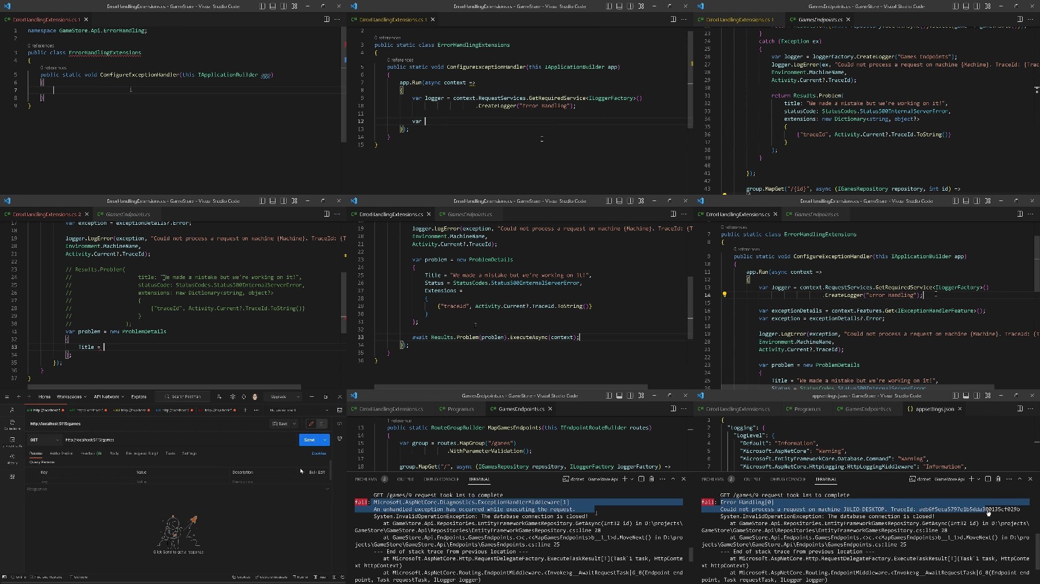Viewport: 1040px width, 584px height.
Task: Open terminal launch profile dropdown in appsettings.json window
Action: 978,479
